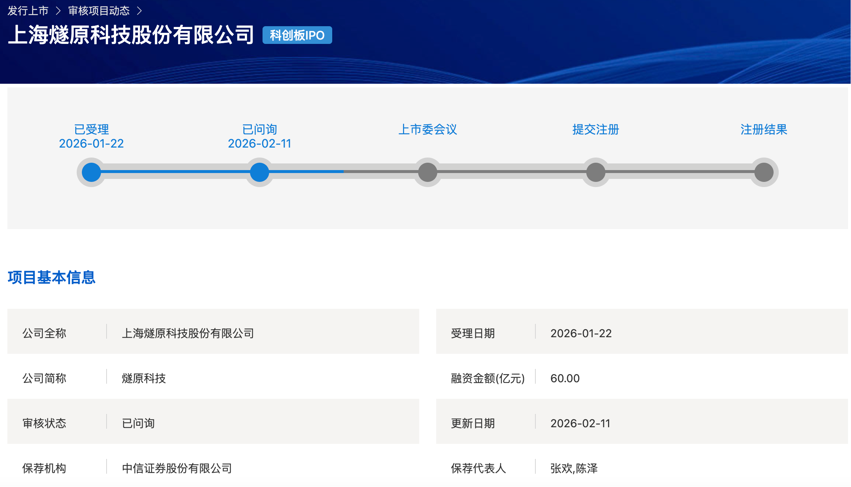Viewport: 851px width, 487px height.
Task: Select the 上市委会议 stage label
Action: coord(428,129)
